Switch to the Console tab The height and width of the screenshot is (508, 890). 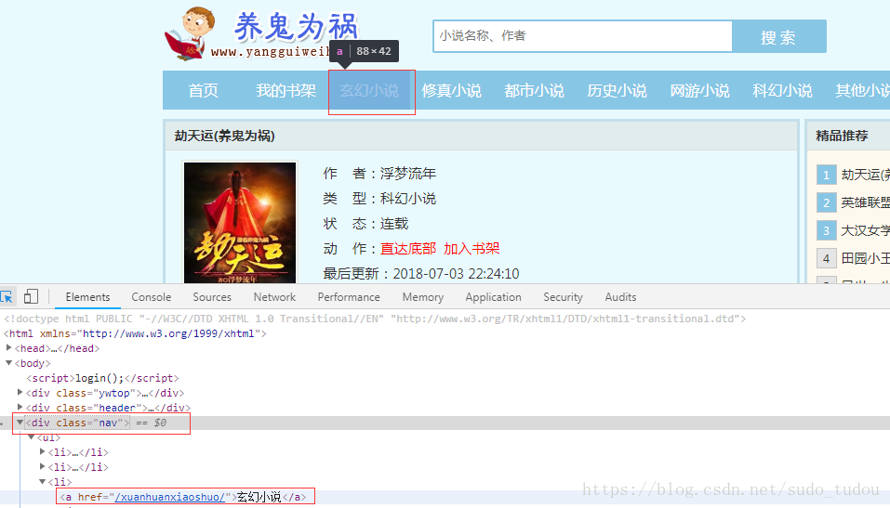coord(151,297)
